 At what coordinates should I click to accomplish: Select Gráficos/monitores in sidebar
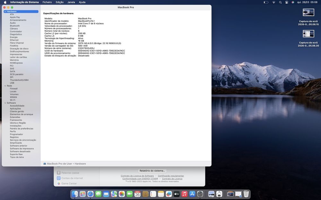pos(20,52)
